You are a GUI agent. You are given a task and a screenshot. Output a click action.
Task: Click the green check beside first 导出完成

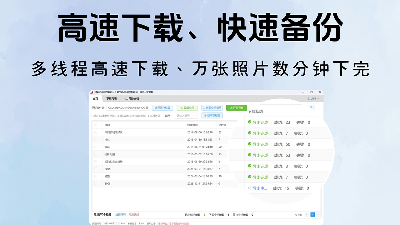click(x=249, y=122)
